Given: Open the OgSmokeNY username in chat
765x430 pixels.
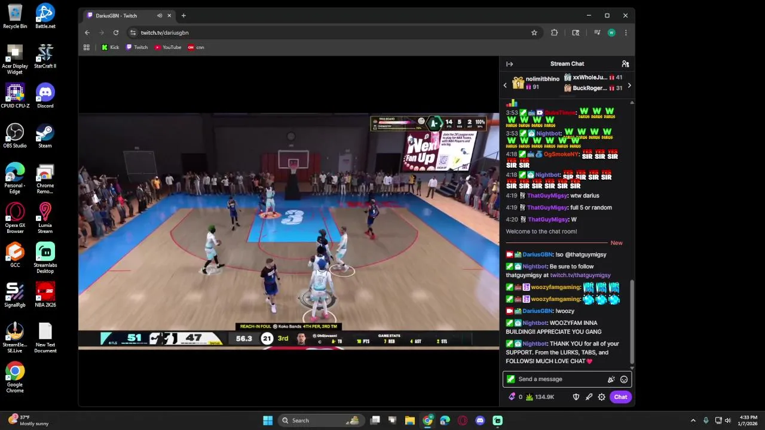Looking at the screenshot, I should click(562, 155).
